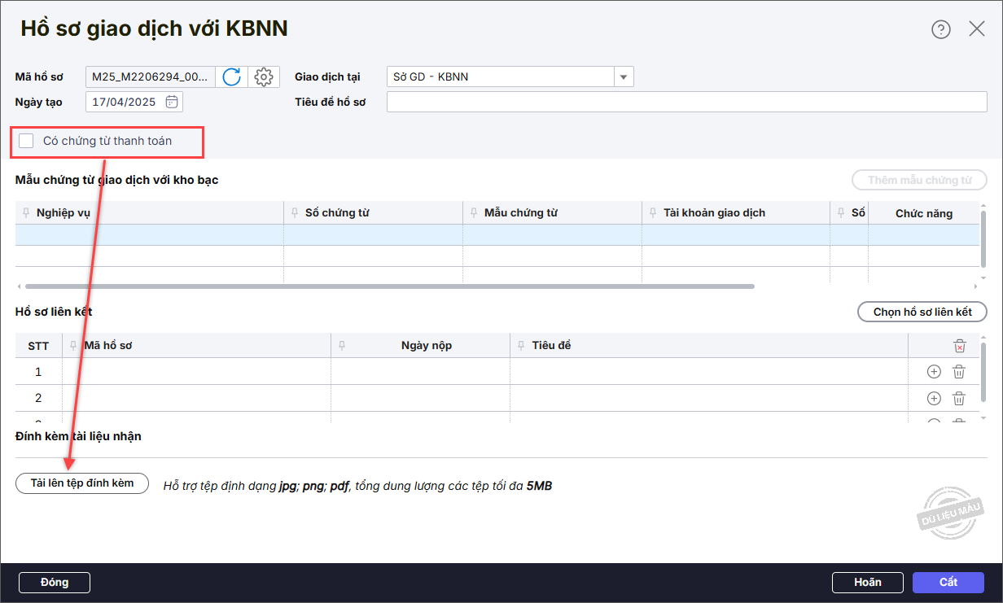Click the Hoãn button
The image size is (1003, 603).
pyautogui.click(x=867, y=583)
